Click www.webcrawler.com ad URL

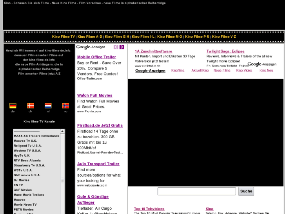click(92, 186)
